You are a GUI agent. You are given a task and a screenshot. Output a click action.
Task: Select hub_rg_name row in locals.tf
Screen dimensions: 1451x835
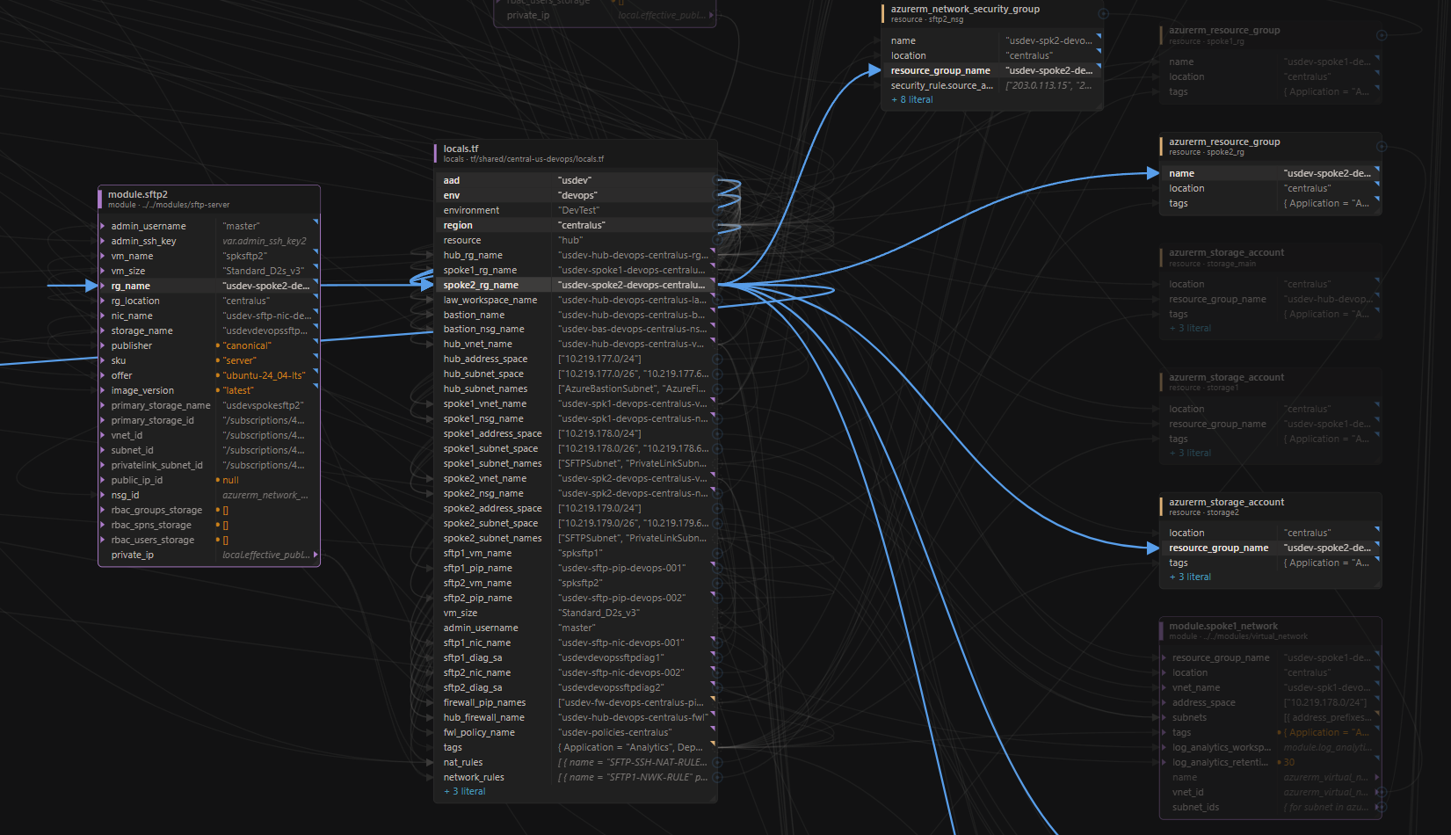pos(577,255)
